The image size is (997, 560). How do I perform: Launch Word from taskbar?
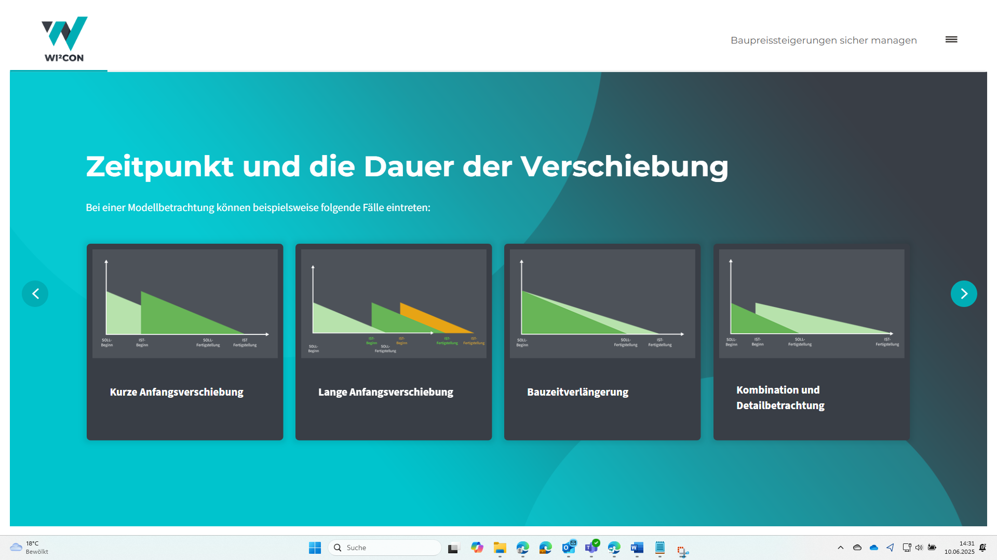637,548
